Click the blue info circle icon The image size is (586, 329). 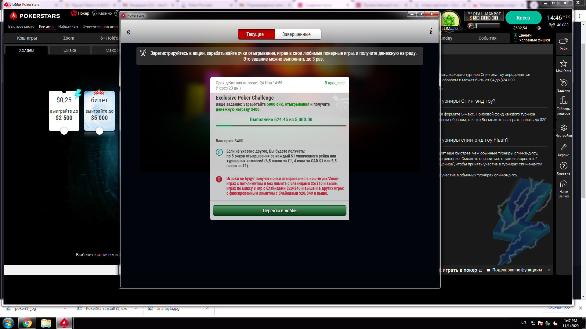[219, 152]
